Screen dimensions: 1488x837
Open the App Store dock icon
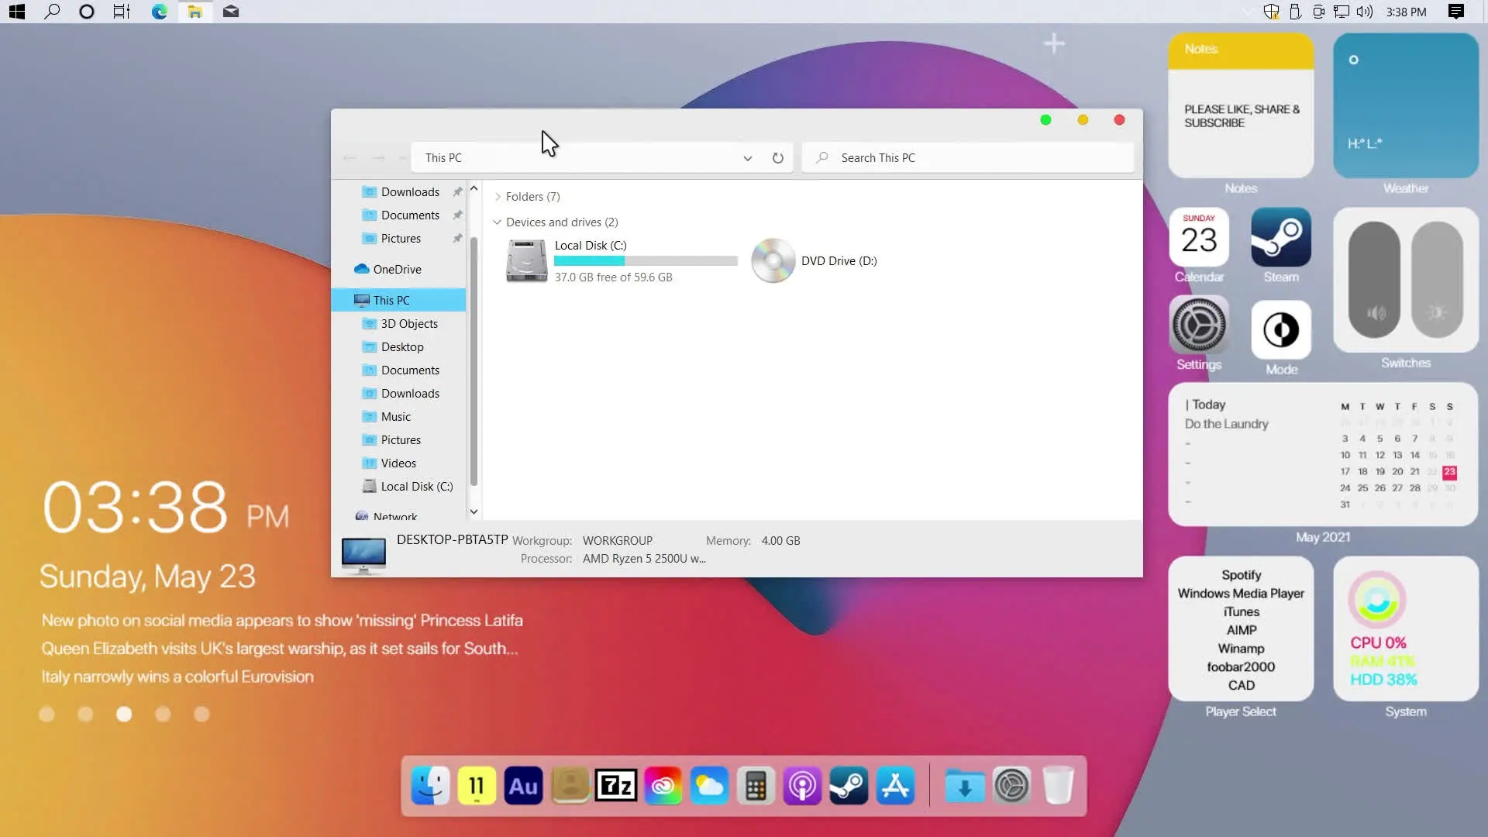[895, 787]
